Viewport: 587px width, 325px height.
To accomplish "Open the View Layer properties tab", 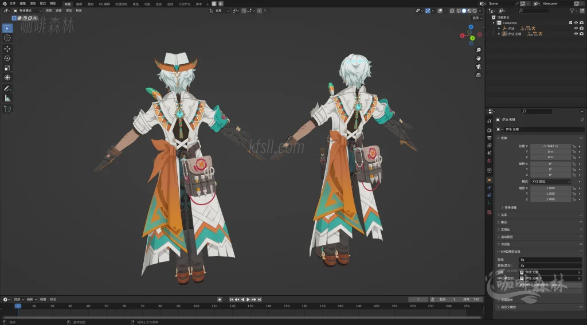I will pos(489,145).
